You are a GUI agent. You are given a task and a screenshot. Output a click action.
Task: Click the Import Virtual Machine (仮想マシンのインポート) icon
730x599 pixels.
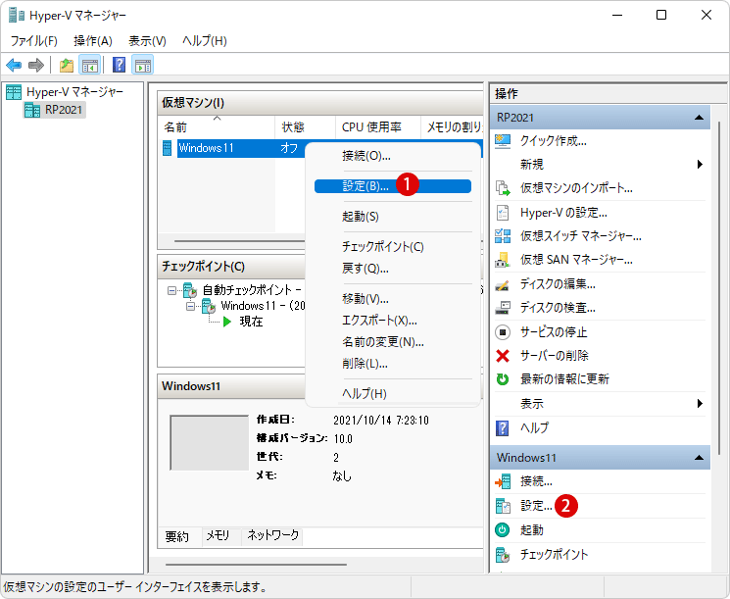pyautogui.click(x=503, y=188)
